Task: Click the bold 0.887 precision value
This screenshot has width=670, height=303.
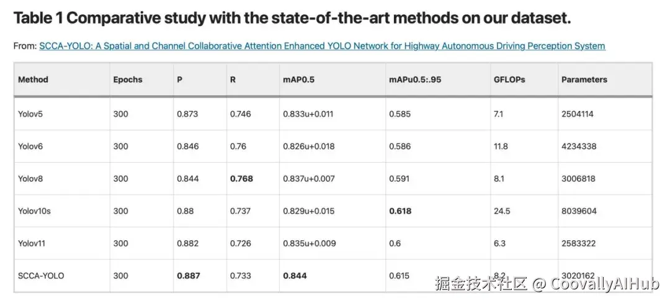Action: pyautogui.click(x=189, y=276)
